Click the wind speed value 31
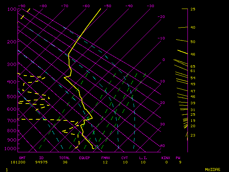229x172 pixels. [193, 110]
